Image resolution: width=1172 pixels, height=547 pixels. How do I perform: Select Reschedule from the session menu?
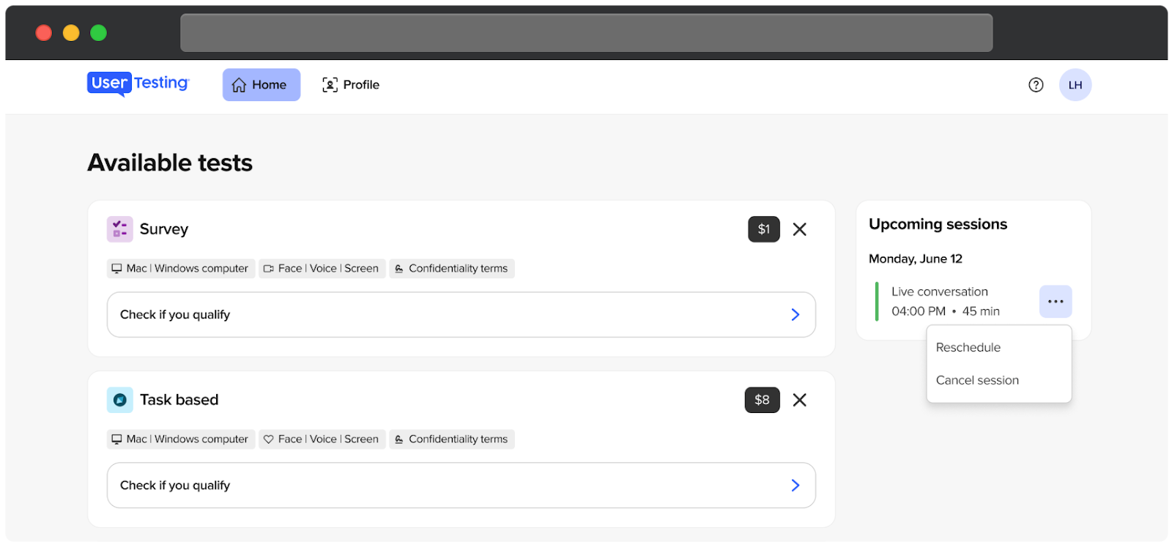point(999,348)
